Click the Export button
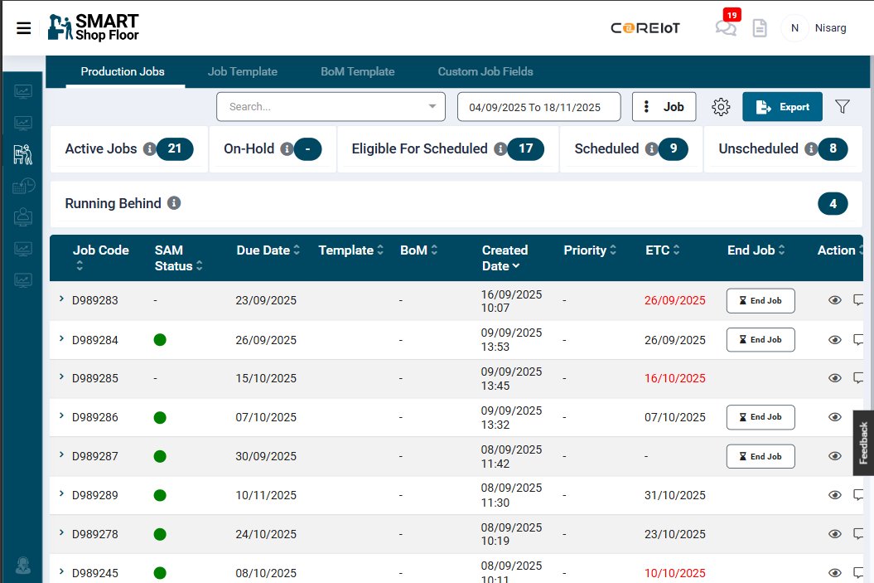This screenshot has height=583, width=874. tap(782, 107)
